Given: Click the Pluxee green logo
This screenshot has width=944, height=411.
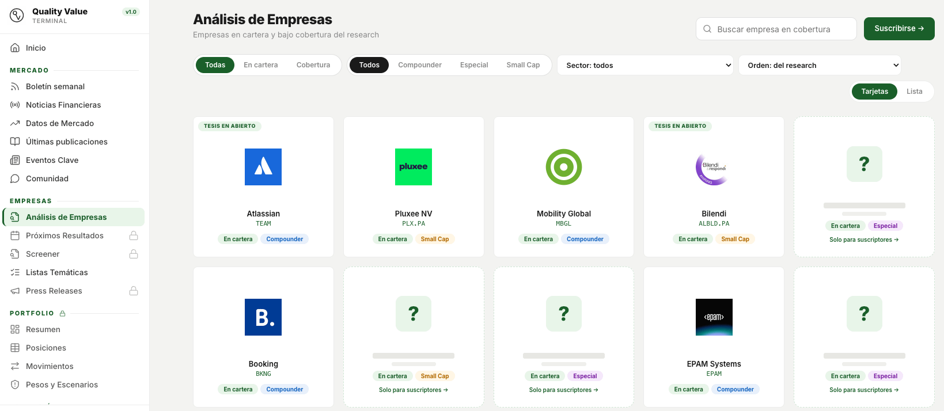Looking at the screenshot, I should pos(414,167).
